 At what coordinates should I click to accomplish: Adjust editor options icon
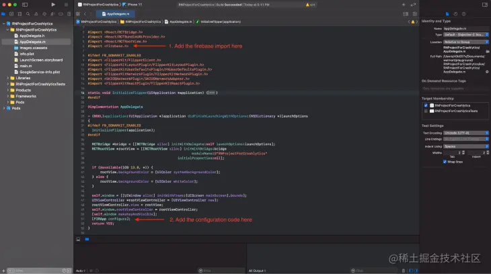click(x=406, y=13)
